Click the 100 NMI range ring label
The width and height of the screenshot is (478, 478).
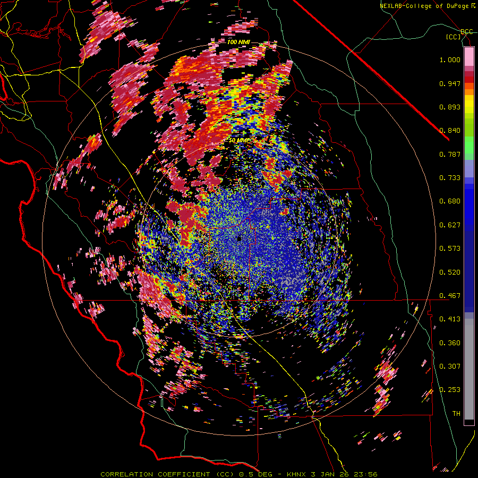[x=238, y=42]
